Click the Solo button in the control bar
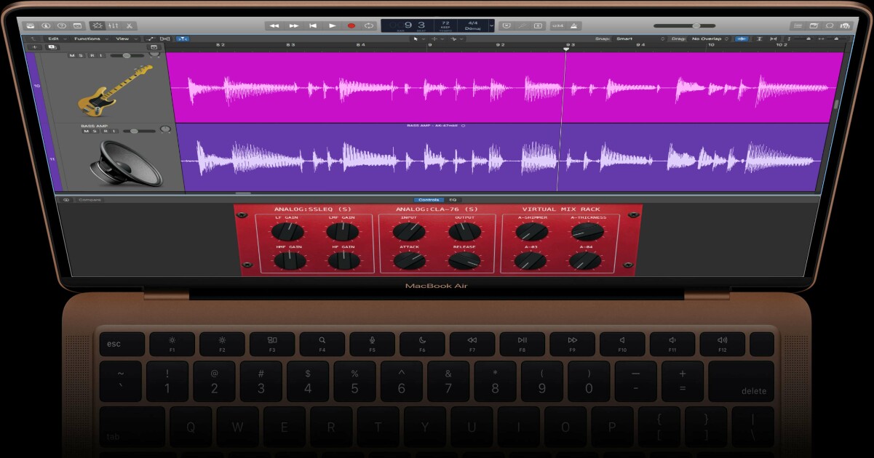The image size is (874, 458). [x=538, y=25]
